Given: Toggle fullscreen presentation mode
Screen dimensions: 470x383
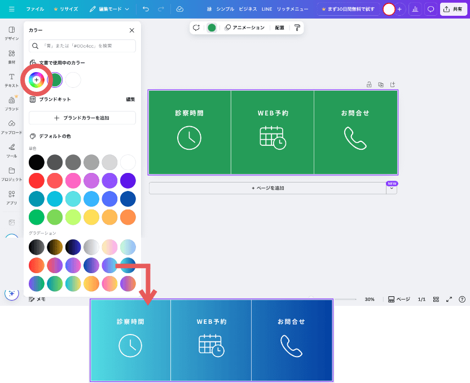Looking at the screenshot, I should point(449,300).
